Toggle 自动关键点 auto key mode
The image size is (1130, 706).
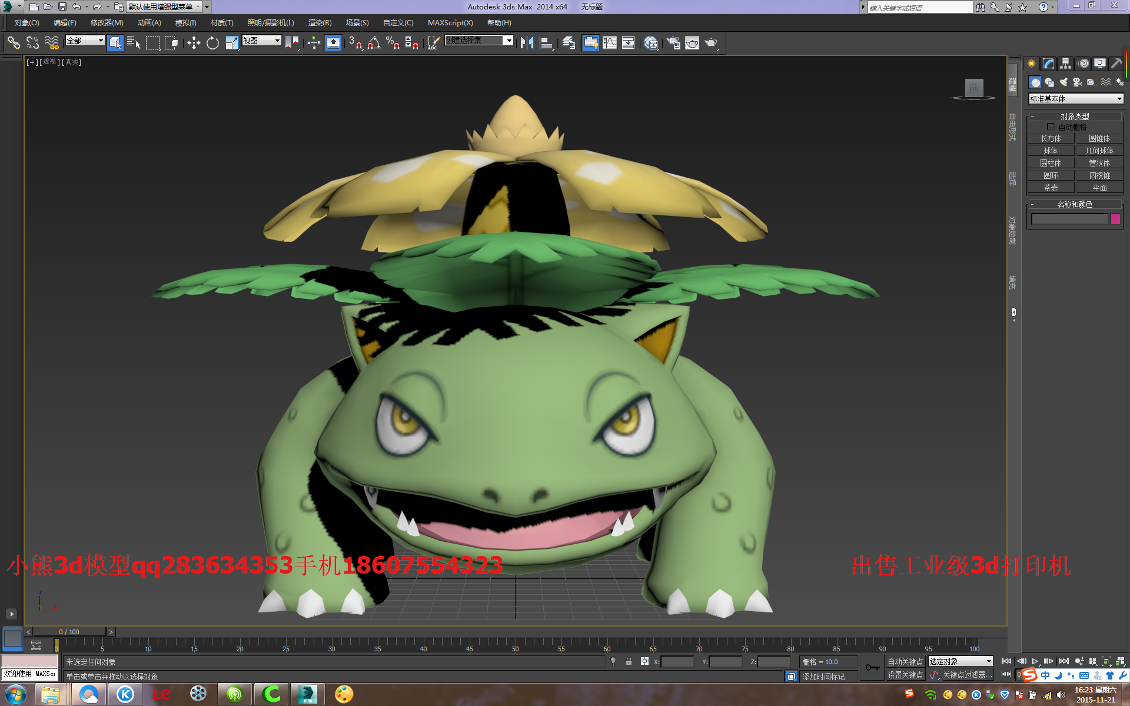[x=905, y=662]
